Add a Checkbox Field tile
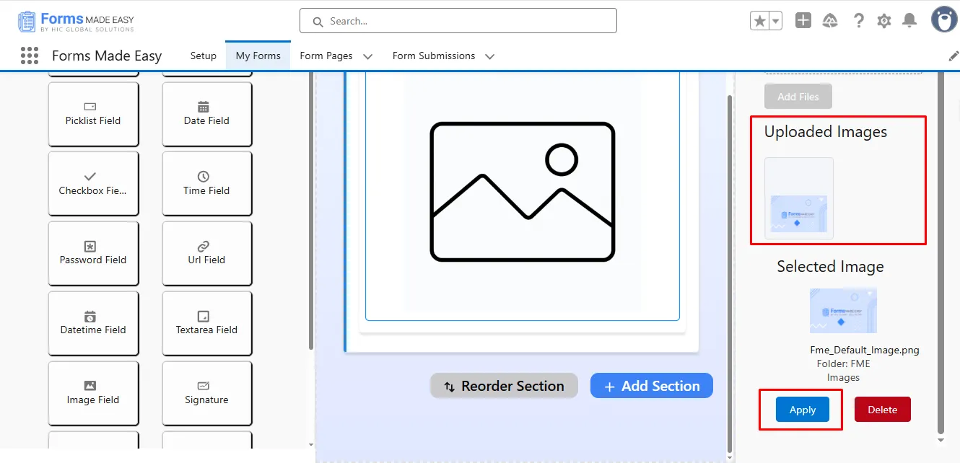960x463 pixels. click(93, 183)
